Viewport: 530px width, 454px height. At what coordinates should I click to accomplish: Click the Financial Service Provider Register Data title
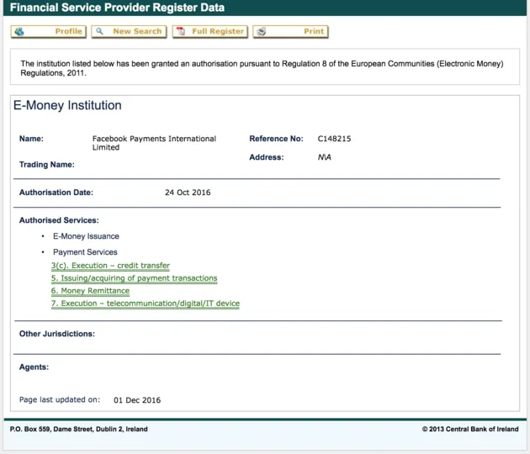pos(117,8)
